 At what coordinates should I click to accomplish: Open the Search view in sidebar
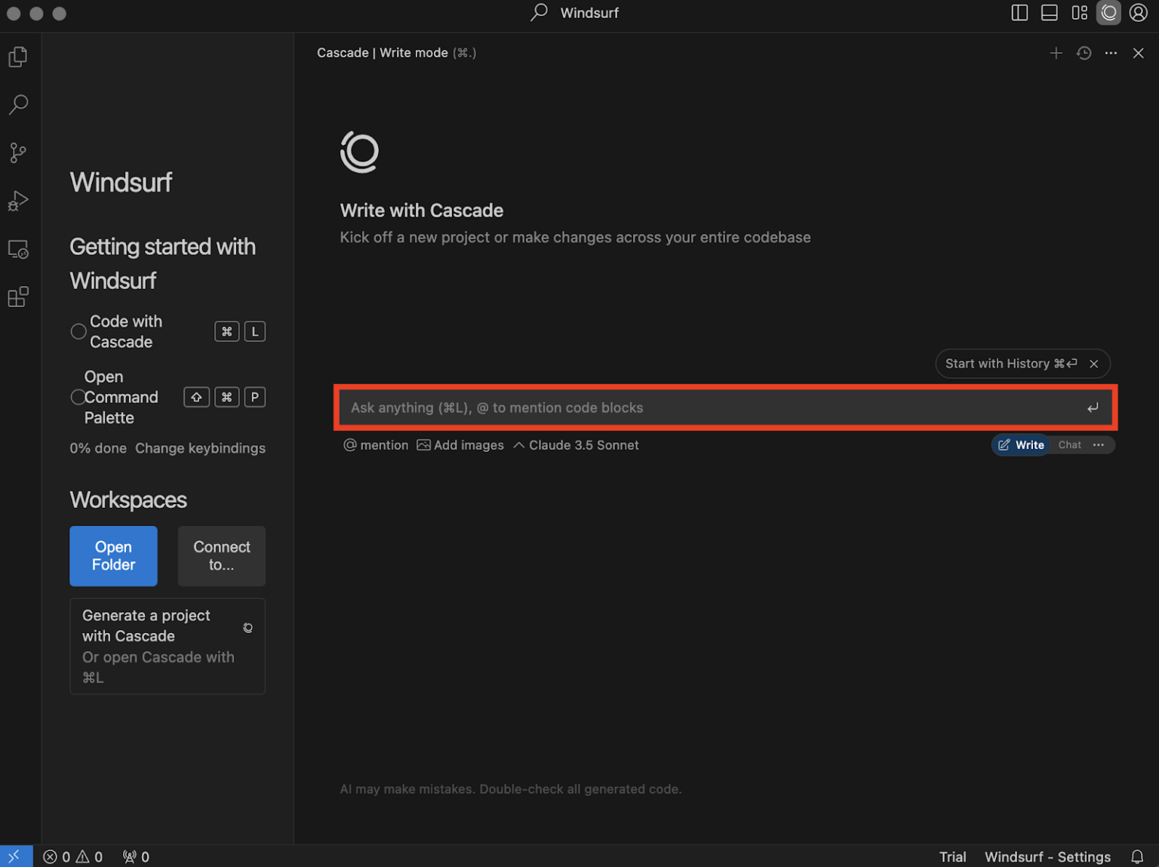(x=18, y=105)
